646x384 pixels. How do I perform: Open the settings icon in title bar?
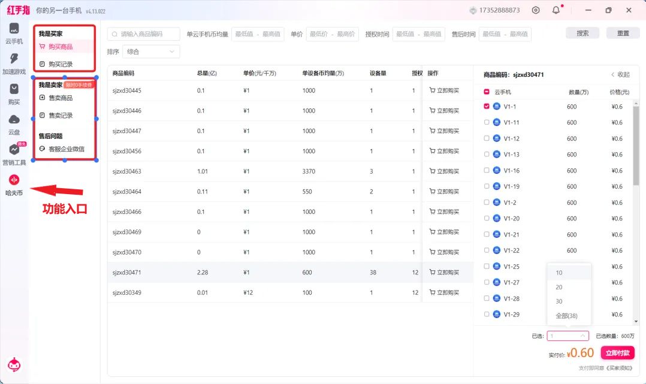point(536,10)
